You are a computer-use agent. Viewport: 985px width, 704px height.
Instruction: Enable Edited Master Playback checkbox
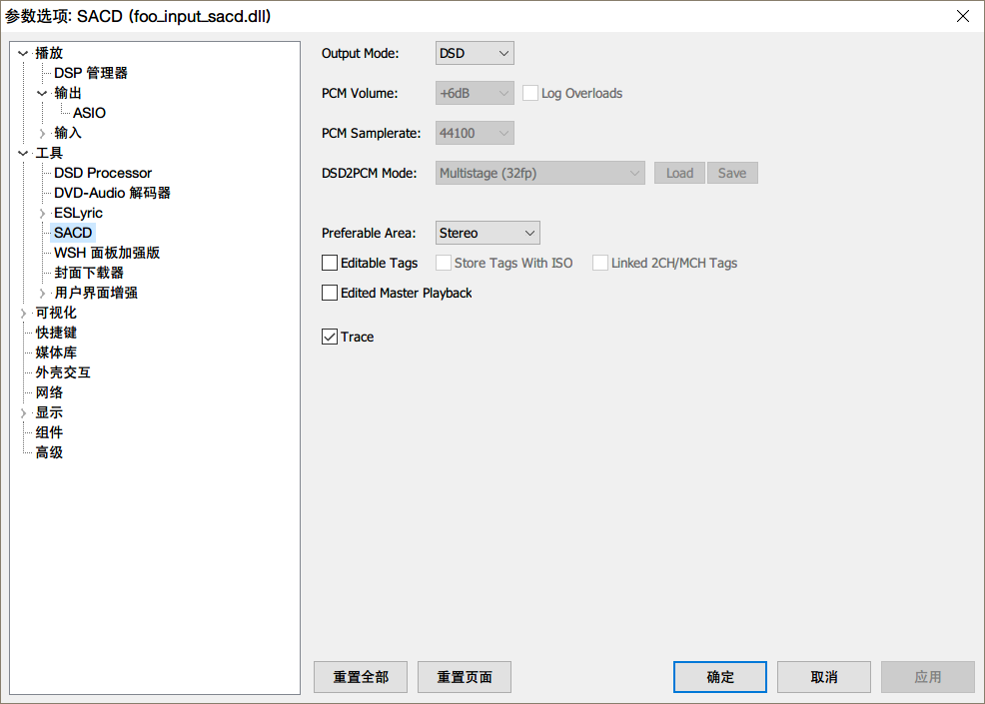(x=330, y=293)
